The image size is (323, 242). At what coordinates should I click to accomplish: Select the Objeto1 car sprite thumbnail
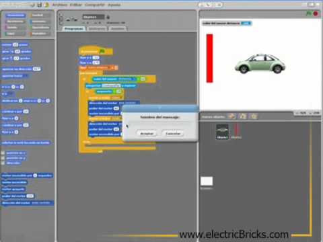pos(222,132)
